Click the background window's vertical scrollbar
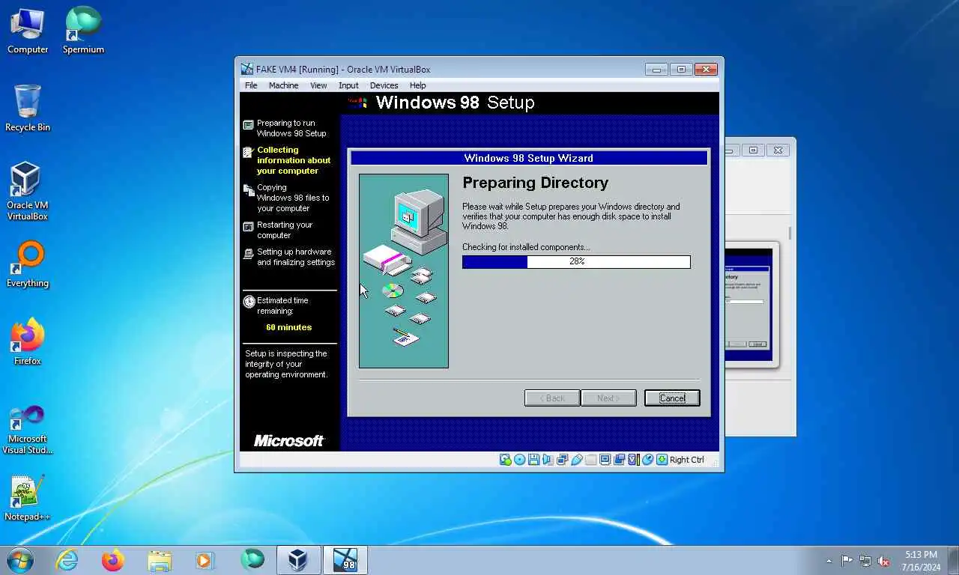The height and width of the screenshot is (575, 959). point(789,233)
